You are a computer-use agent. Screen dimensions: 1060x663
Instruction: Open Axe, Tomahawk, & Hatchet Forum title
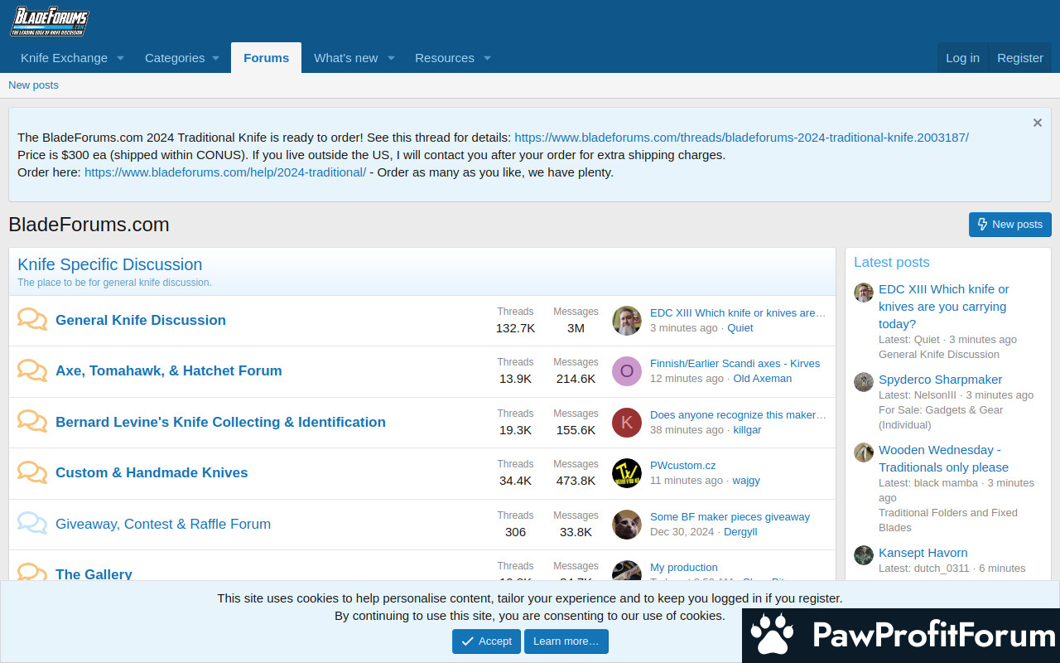click(x=168, y=370)
